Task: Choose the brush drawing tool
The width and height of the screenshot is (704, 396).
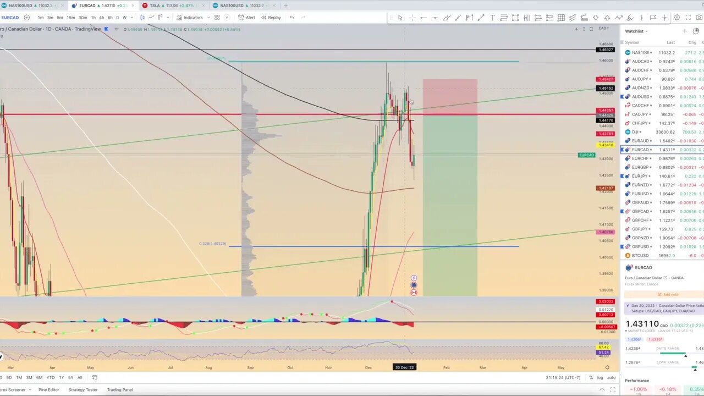Action: (x=446, y=18)
